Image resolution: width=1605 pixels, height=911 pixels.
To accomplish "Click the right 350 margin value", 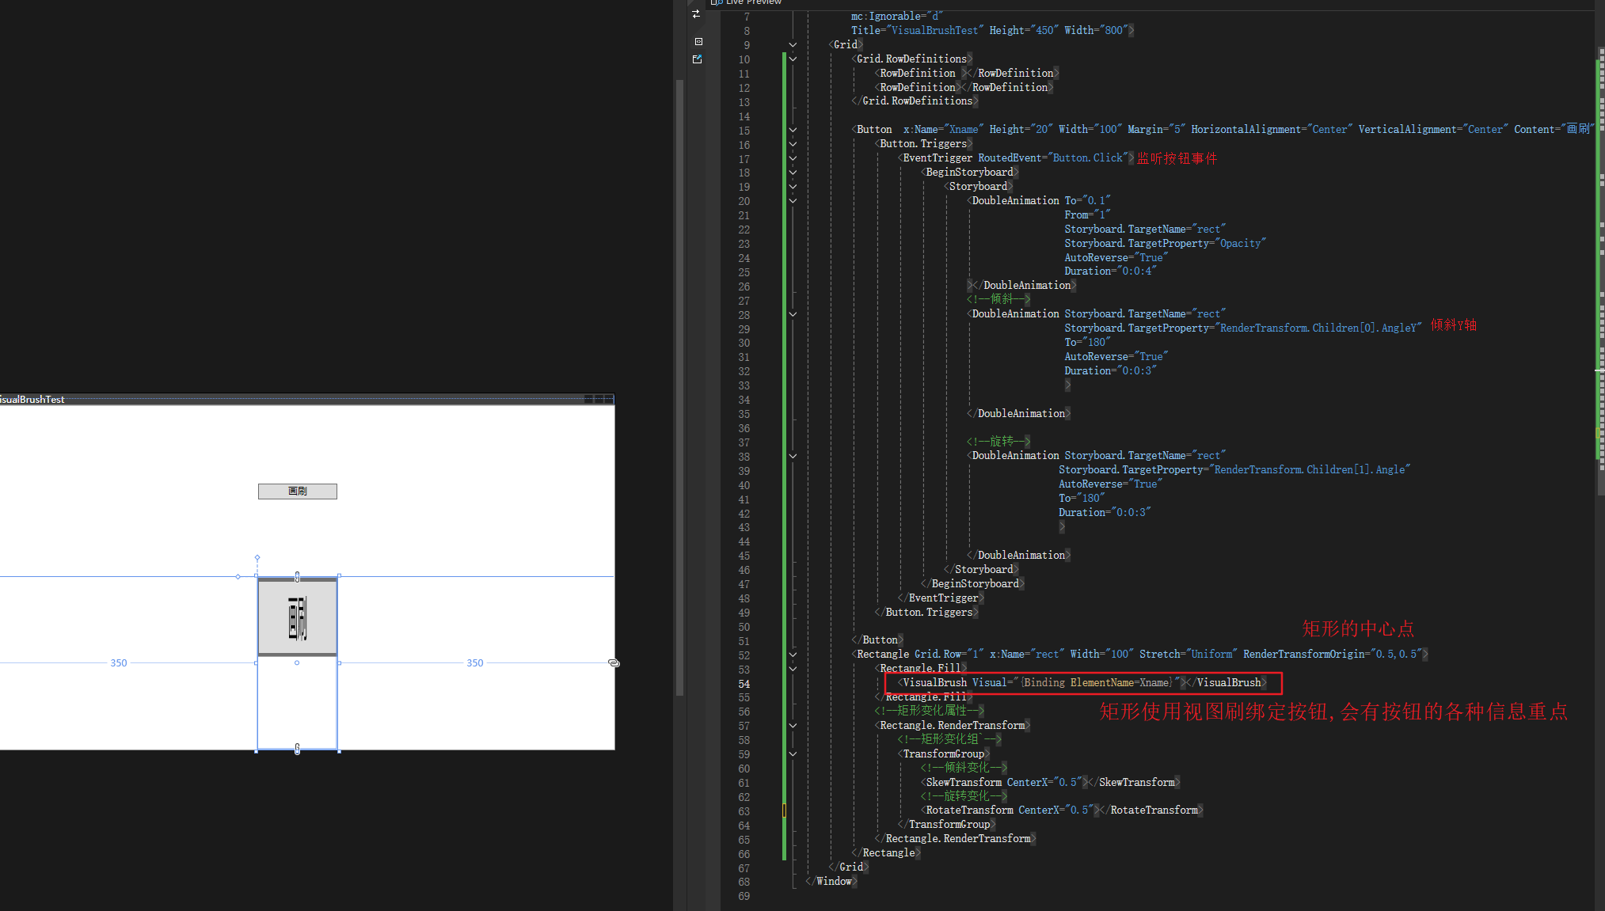I will pyautogui.click(x=475, y=662).
